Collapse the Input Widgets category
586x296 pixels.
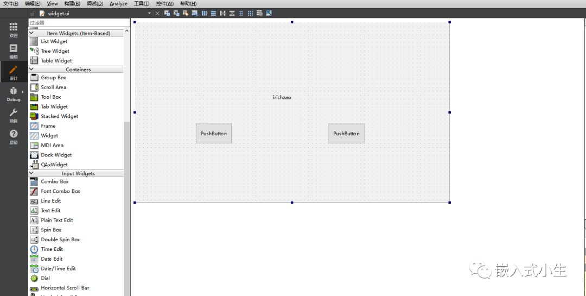point(31,173)
